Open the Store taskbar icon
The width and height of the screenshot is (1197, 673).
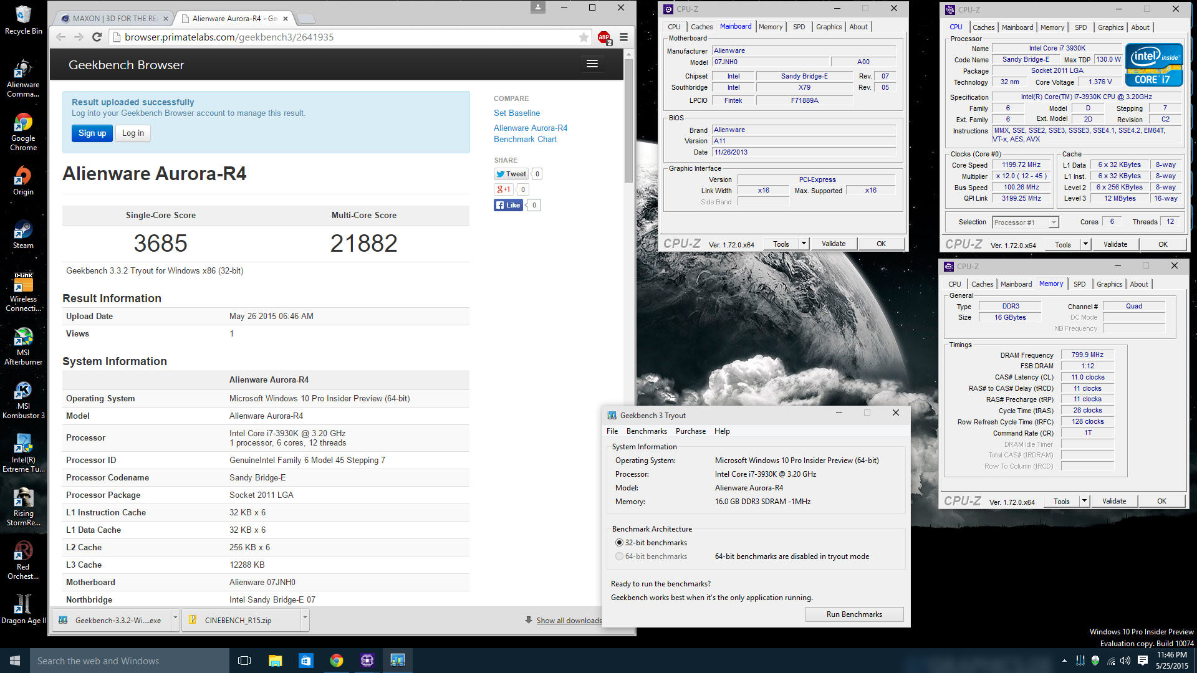(305, 661)
